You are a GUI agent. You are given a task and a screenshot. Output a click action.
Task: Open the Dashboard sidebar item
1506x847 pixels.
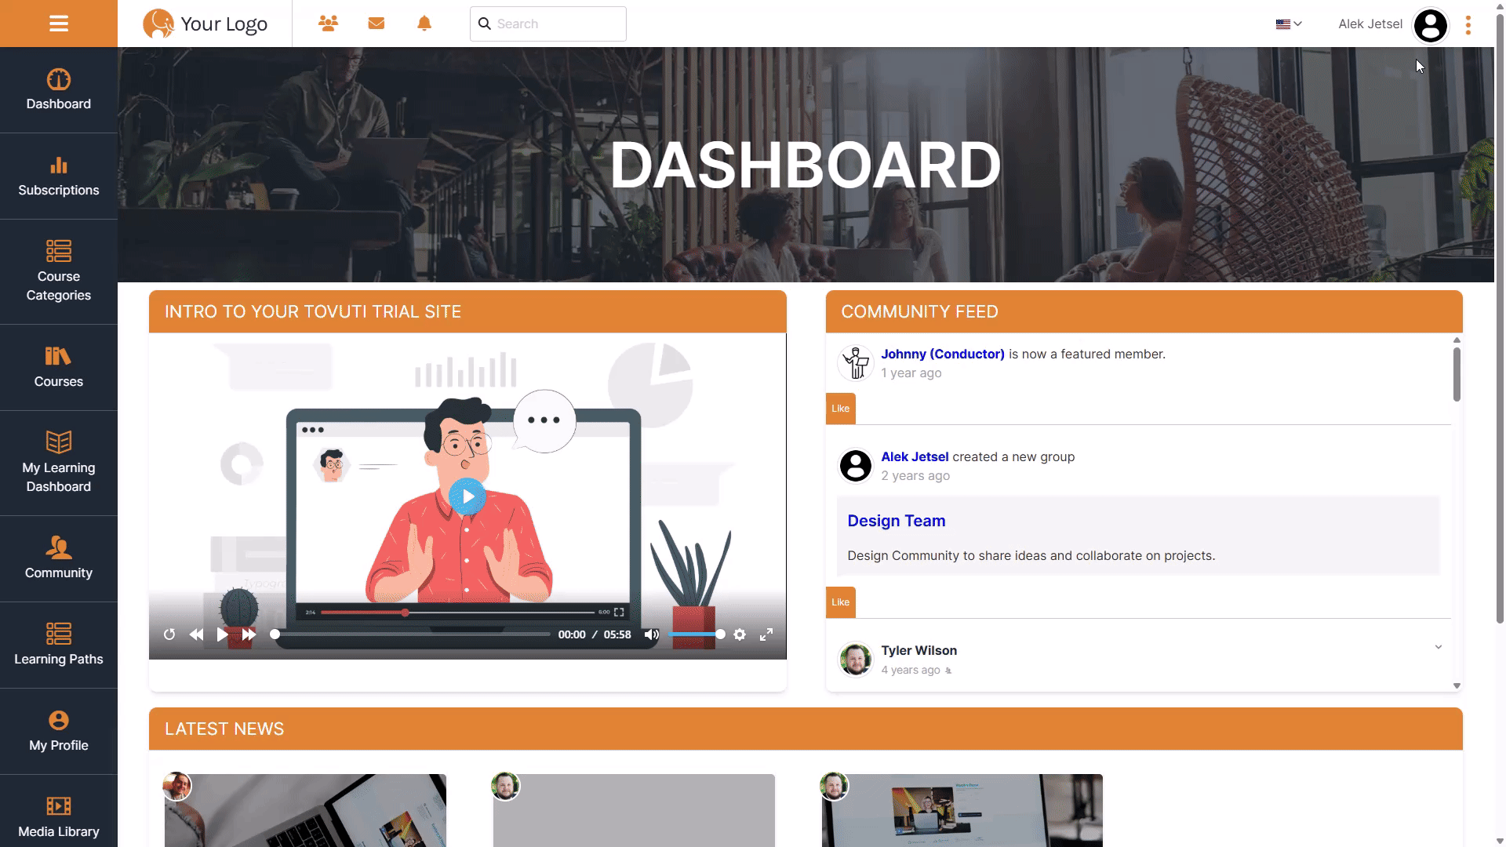pos(59,90)
